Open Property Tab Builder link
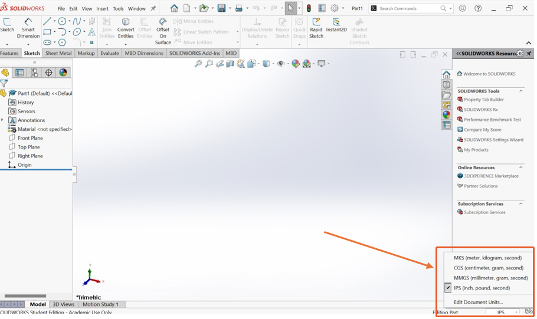This screenshot has width=537, height=319. [x=483, y=100]
